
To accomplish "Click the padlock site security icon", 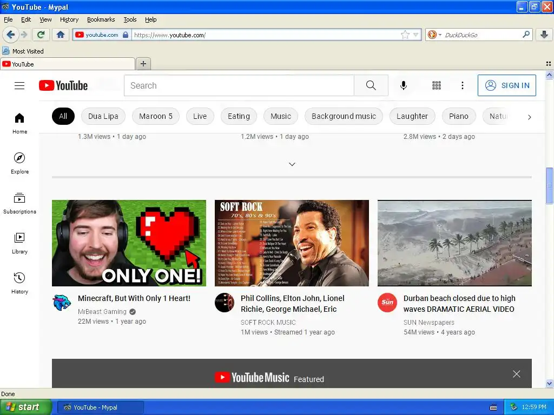I will (x=126, y=35).
